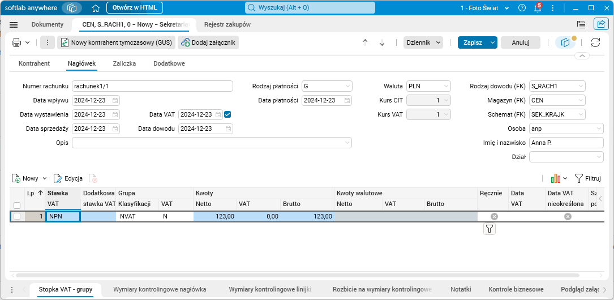
Task: Open the softlab anywhere windows switcher icon
Action: [x=72, y=8]
